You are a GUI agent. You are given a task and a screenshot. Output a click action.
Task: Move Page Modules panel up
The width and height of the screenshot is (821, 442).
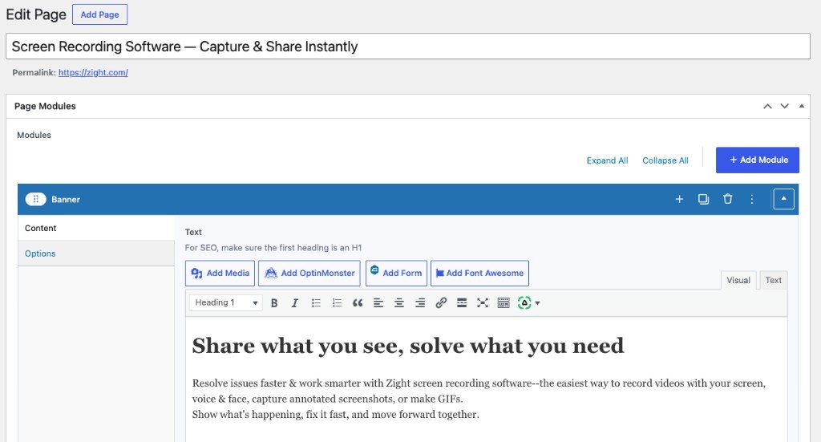(767, 107)
